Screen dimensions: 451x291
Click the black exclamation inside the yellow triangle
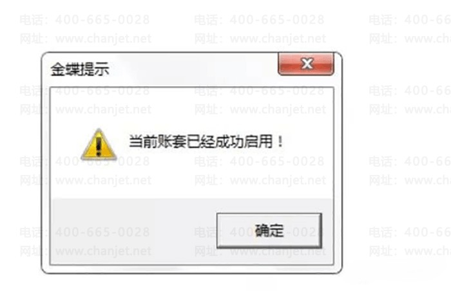coord(99,146)
